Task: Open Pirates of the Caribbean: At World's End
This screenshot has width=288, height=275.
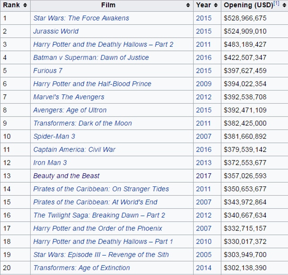Action: (x=95, y=202)
